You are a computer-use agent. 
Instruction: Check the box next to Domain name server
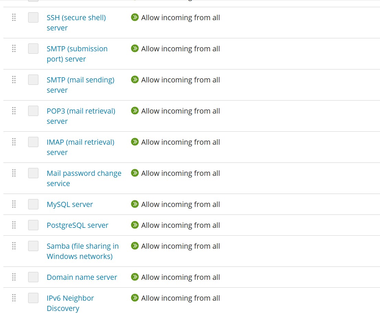[x=33, y=277]
